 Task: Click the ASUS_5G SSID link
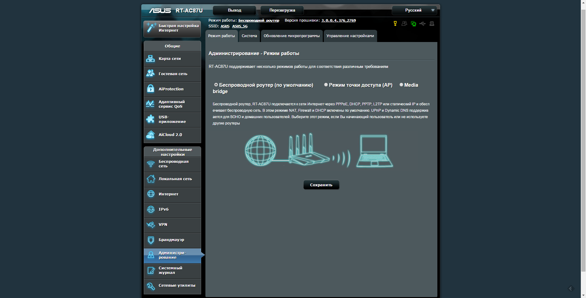[240, 26]
